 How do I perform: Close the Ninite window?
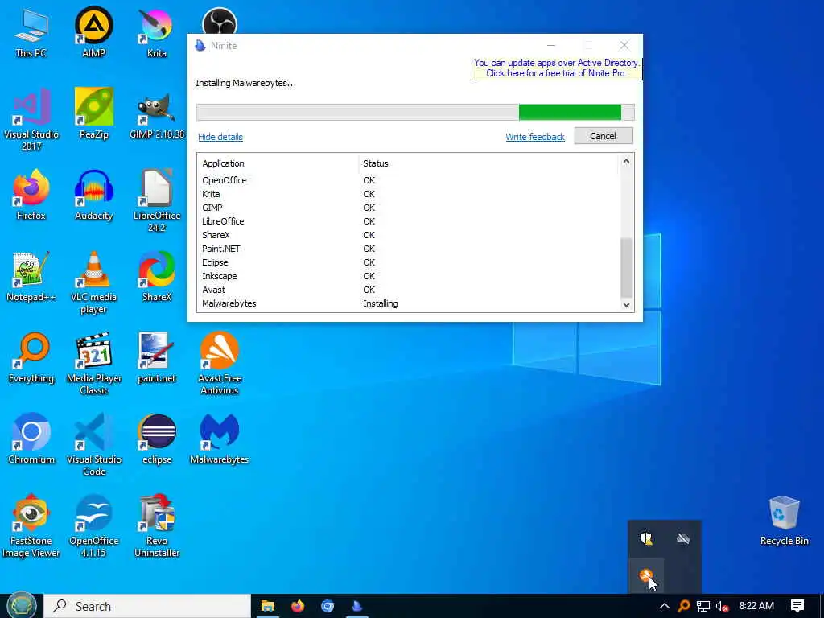pyautogui.click(x=624, y=45)
